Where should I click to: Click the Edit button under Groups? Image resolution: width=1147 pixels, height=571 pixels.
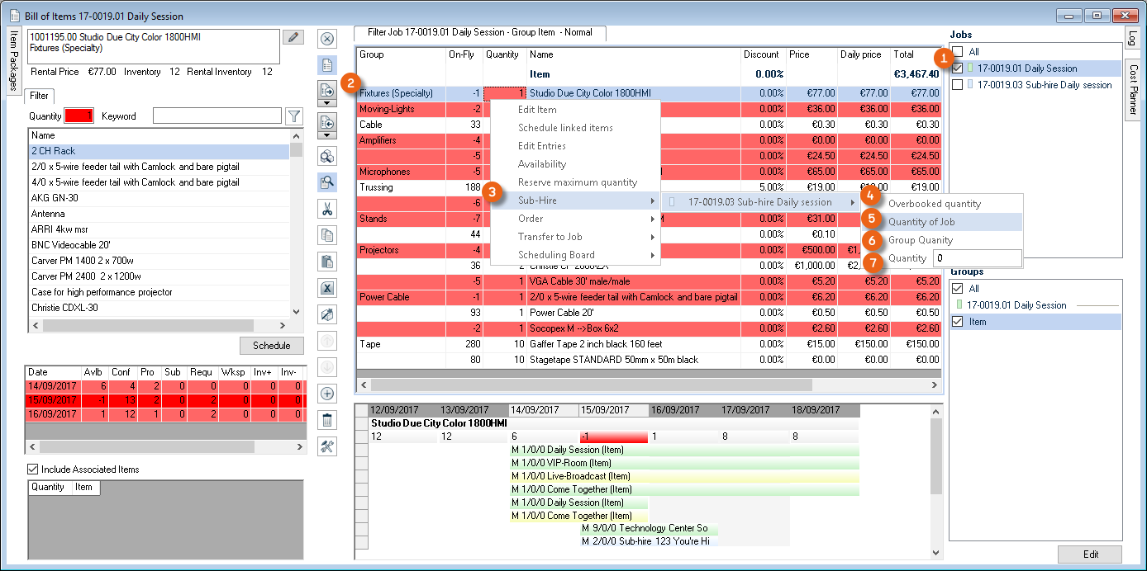pyautogui.click(x=1089, y=554)
